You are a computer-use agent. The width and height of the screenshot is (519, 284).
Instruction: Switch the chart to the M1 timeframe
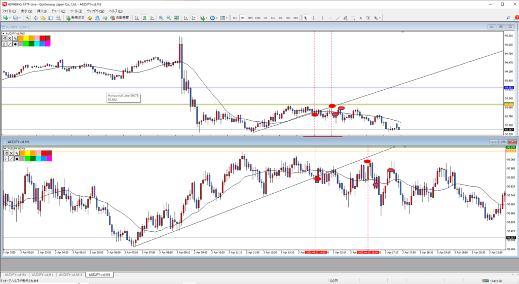tap(235, 18)
